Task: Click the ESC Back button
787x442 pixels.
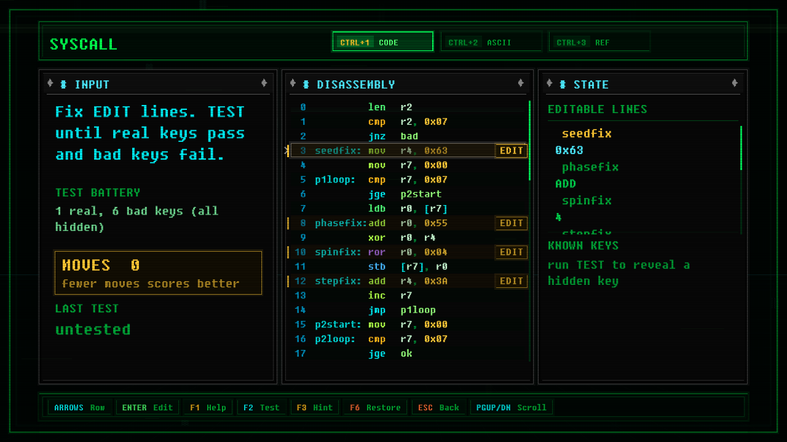Action: click(x=438, y=407)
